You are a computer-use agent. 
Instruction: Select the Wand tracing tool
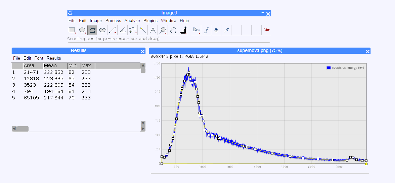143,30
